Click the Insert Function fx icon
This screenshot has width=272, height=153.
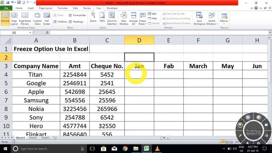pyautogui.click(x=47, y=33)
